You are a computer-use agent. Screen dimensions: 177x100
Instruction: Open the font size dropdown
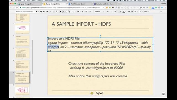pyautogui.click(x=110, y=12)
